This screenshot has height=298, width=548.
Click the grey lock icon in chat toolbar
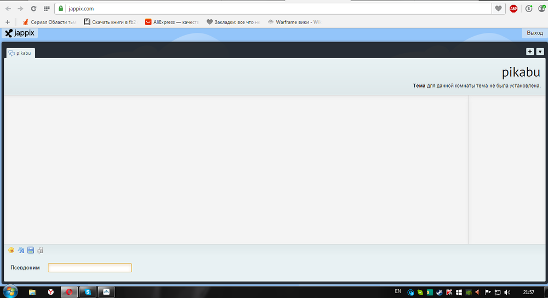(41, 250)
